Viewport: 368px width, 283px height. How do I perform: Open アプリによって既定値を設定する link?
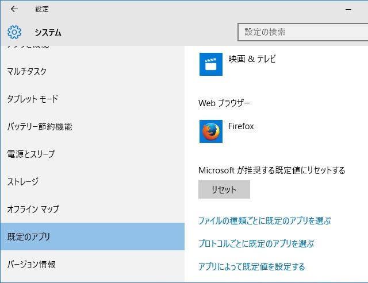[252, 266]
